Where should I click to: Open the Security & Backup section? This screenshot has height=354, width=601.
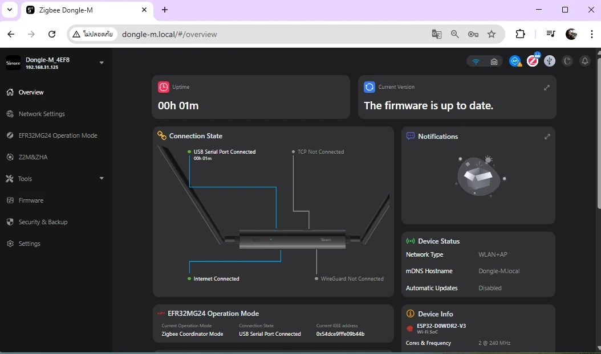coord(43,222)
